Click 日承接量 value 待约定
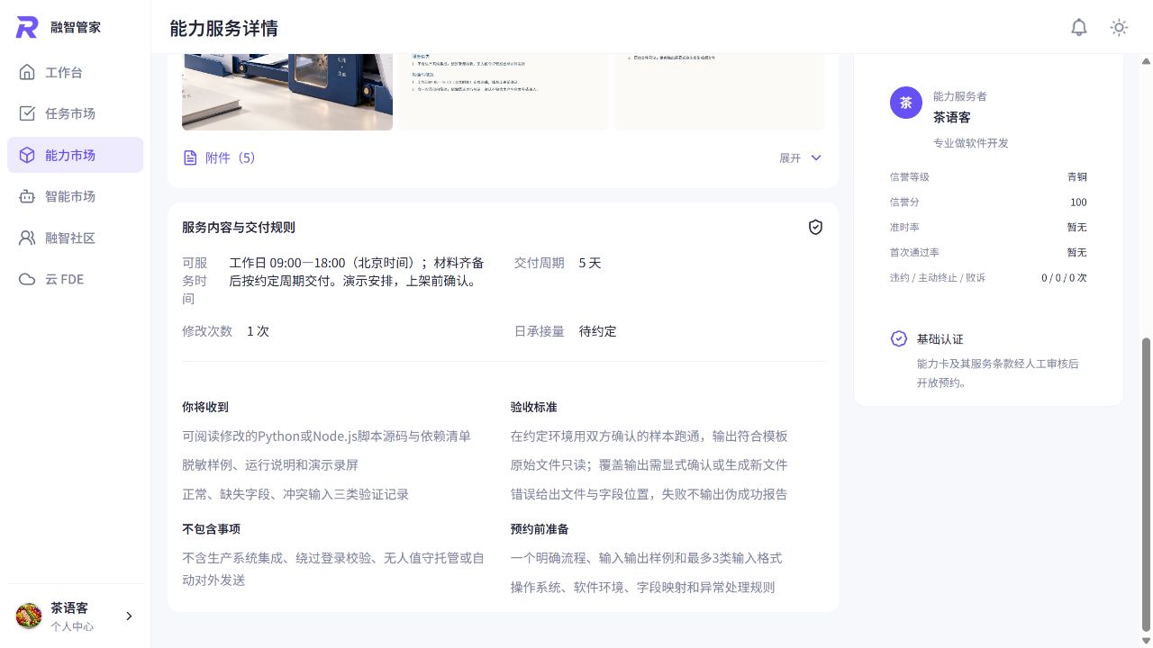The width and height of the screenshot is (1153, 648). coord(598,331)
